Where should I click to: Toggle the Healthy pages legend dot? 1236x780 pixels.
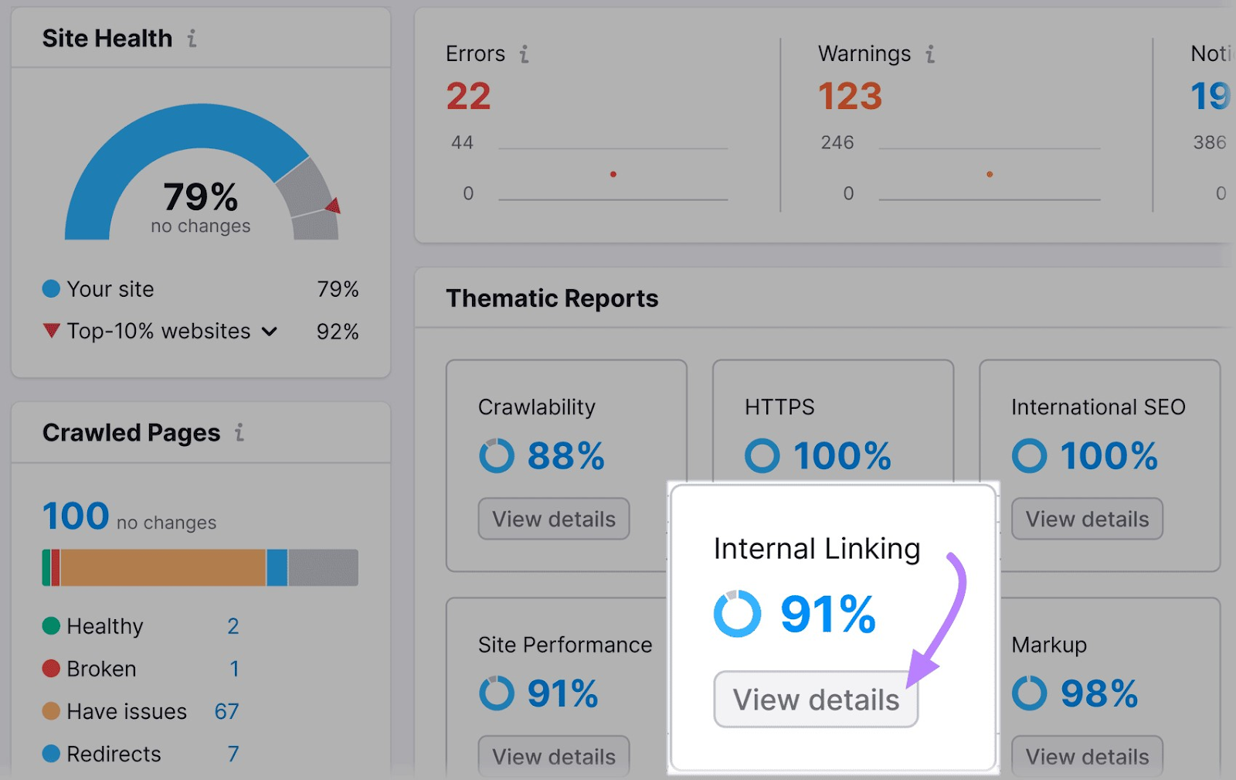(51, 626)
